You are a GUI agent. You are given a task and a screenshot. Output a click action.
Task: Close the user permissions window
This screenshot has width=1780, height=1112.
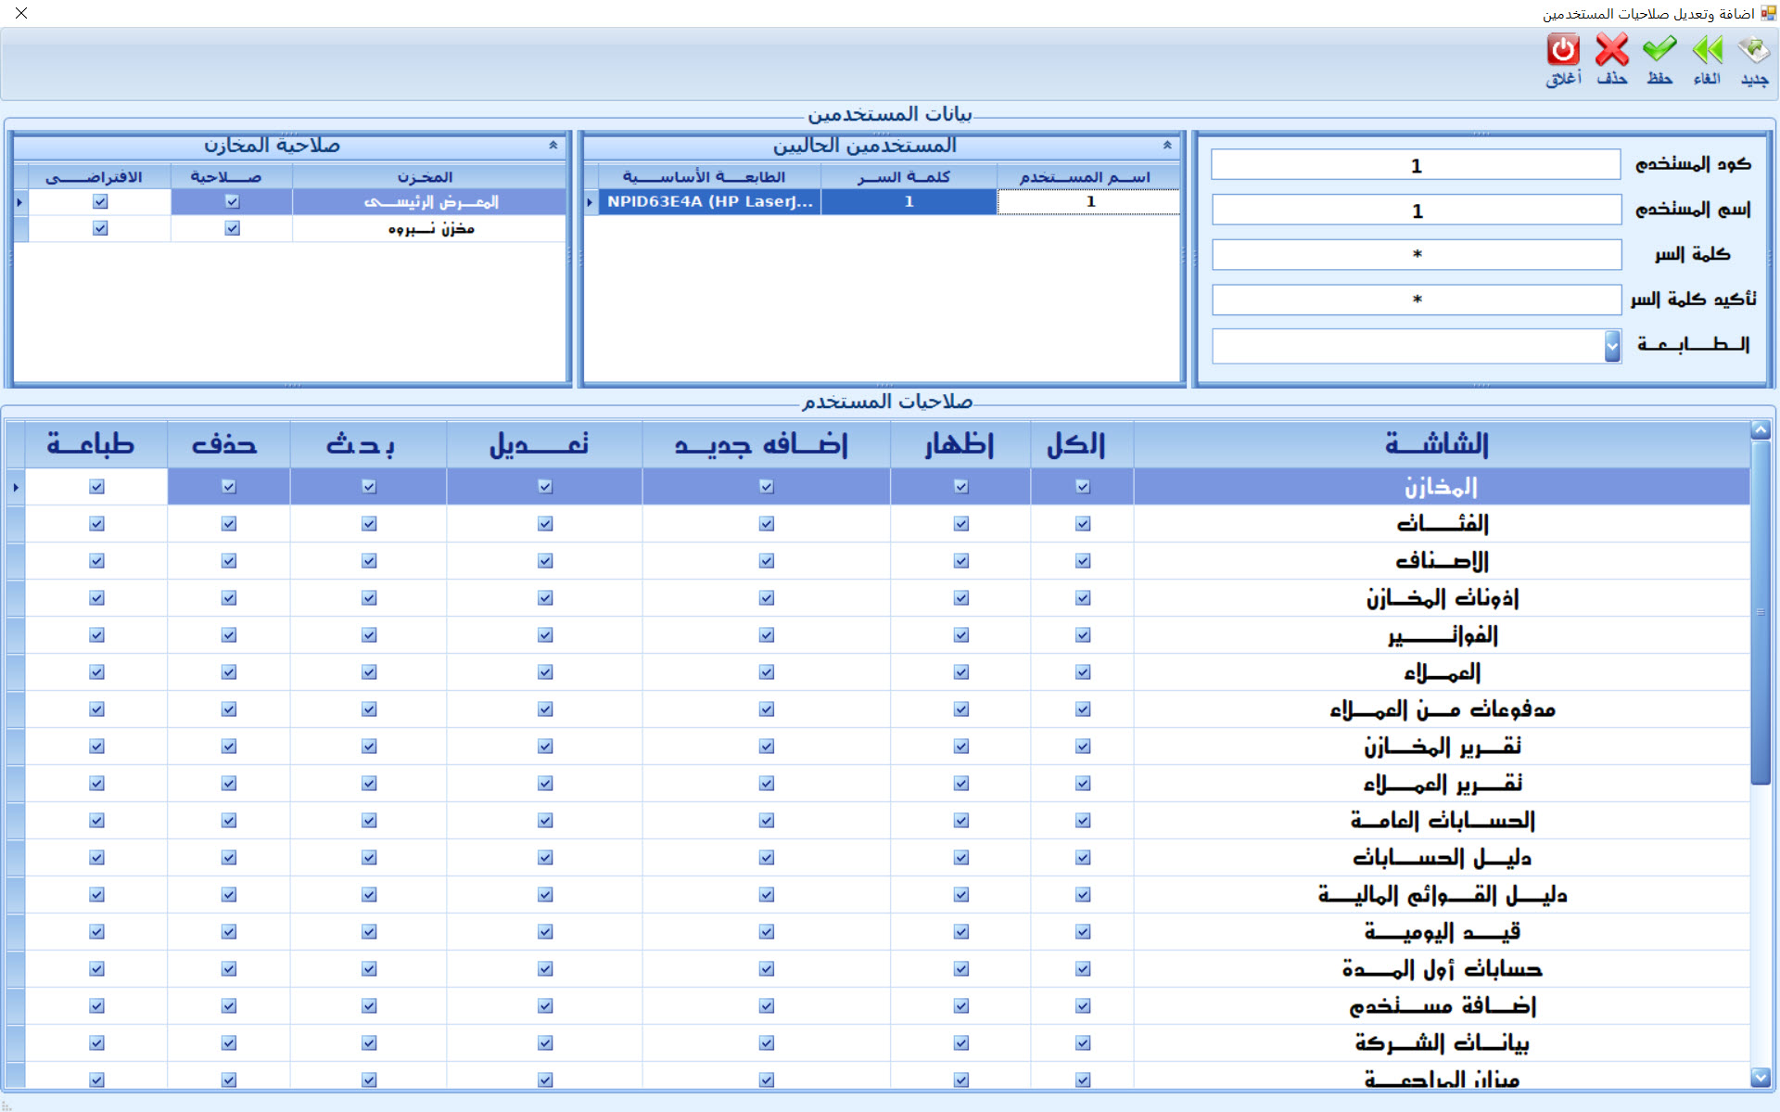click(21, 13)
